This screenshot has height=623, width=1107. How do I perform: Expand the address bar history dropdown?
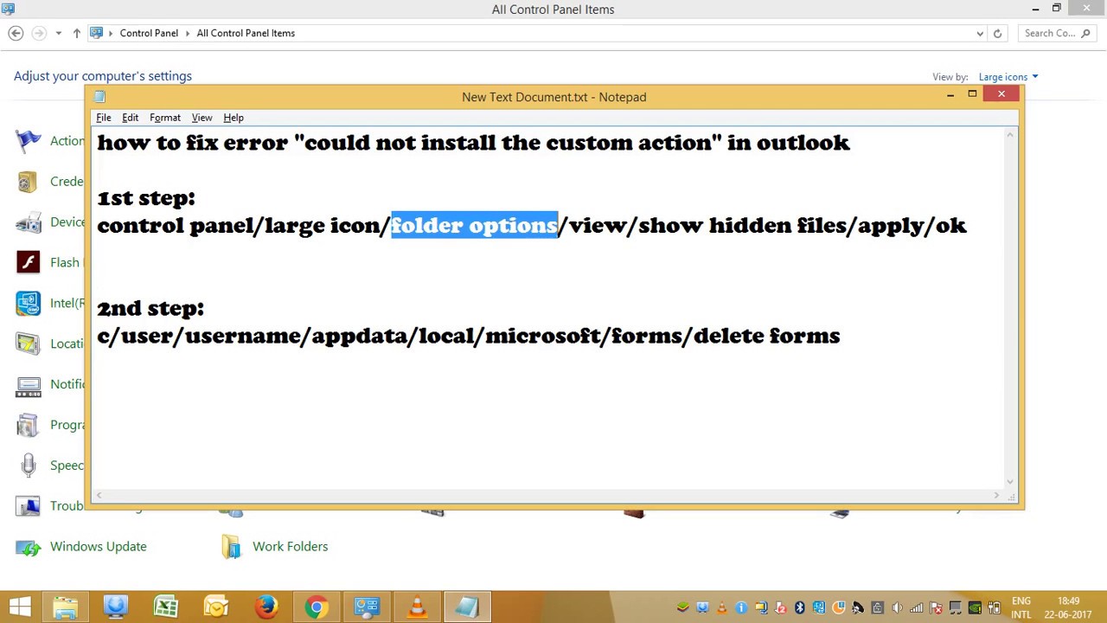tap(980, 34)
